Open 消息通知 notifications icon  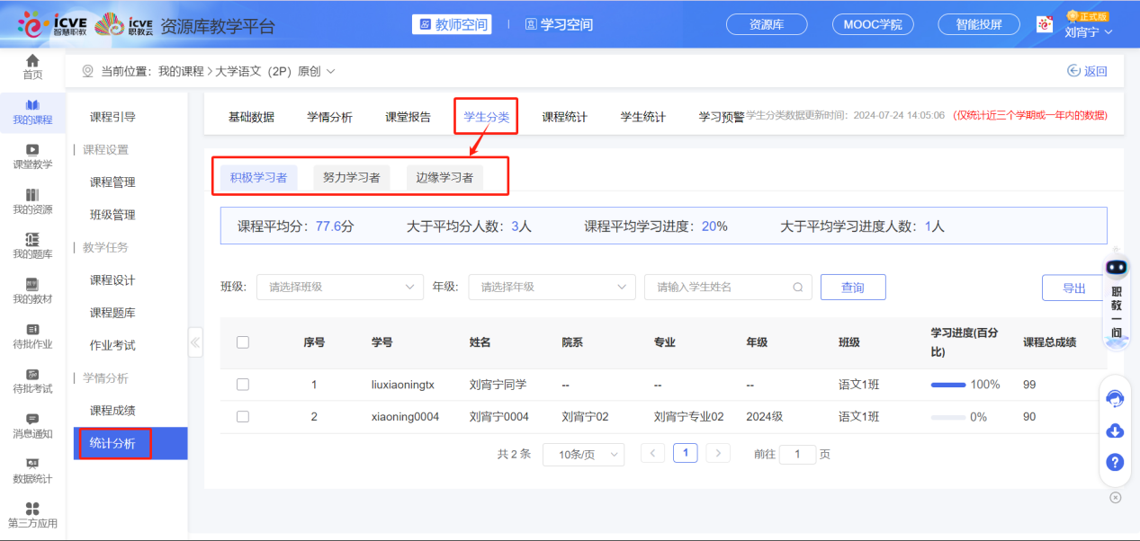pos(32,425)
